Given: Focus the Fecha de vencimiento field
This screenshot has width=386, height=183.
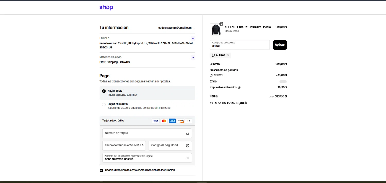Looking at the screenshot, I should point(124,145).
